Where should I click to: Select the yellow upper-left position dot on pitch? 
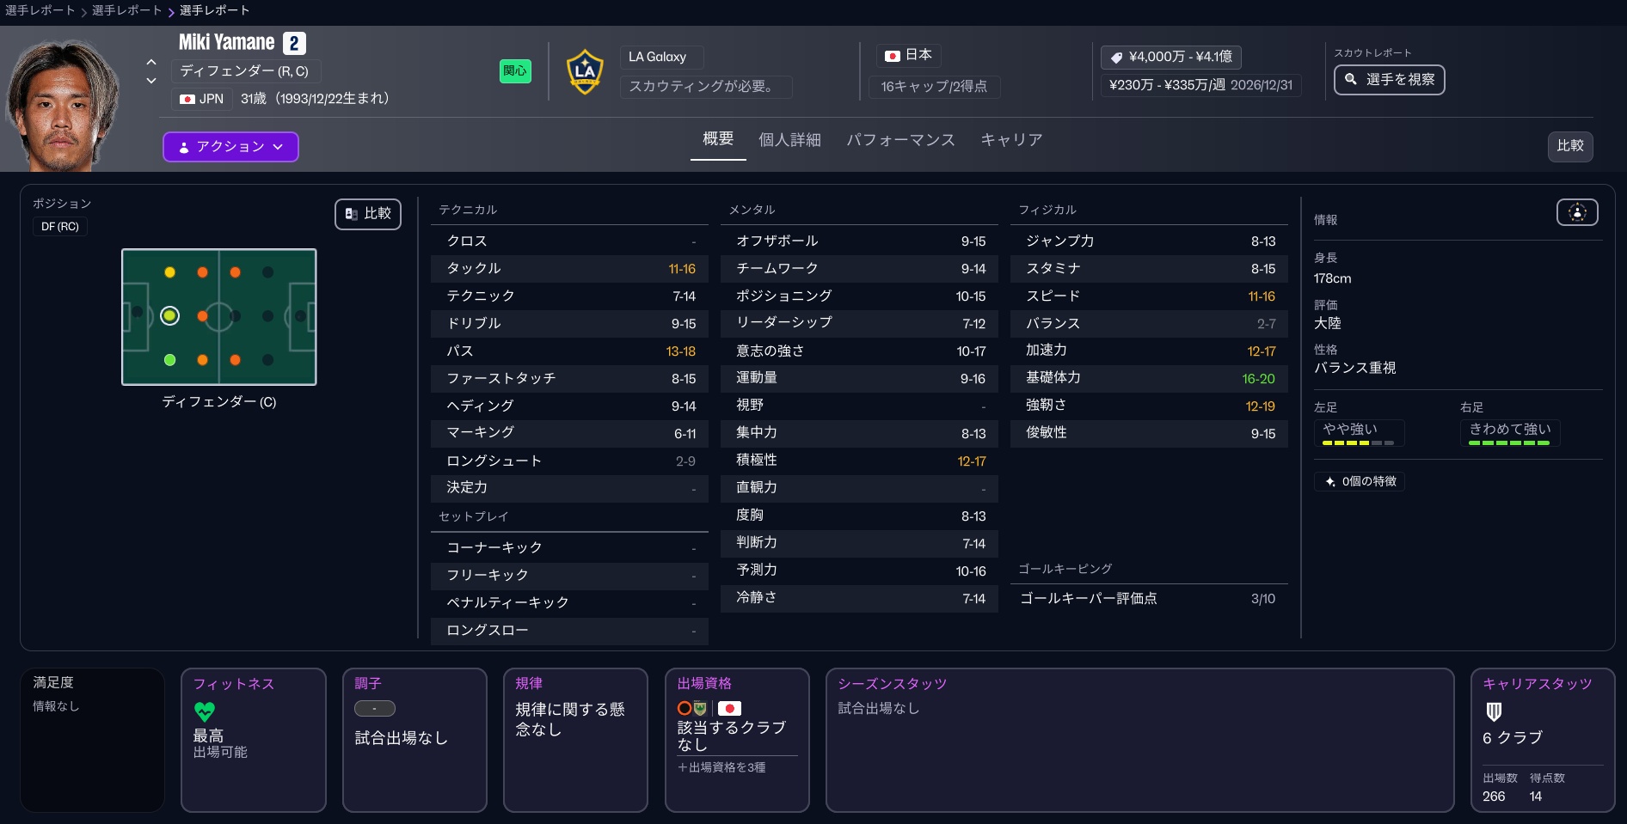point(170,272)
